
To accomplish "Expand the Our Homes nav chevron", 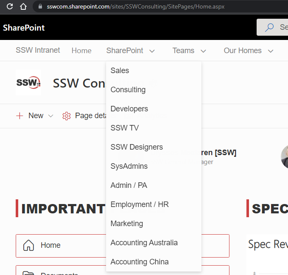I will pyautogui.click(x=271, y=51).
